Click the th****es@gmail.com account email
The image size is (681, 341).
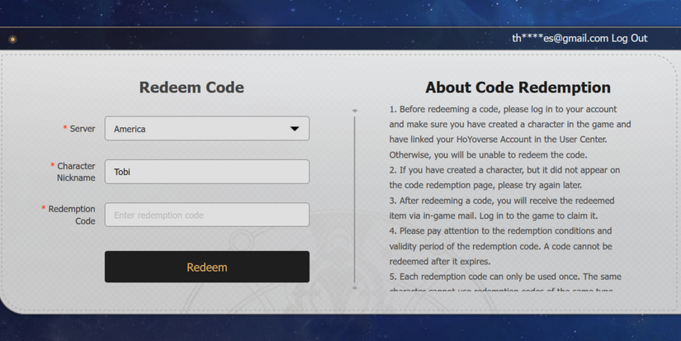(560, 38)
